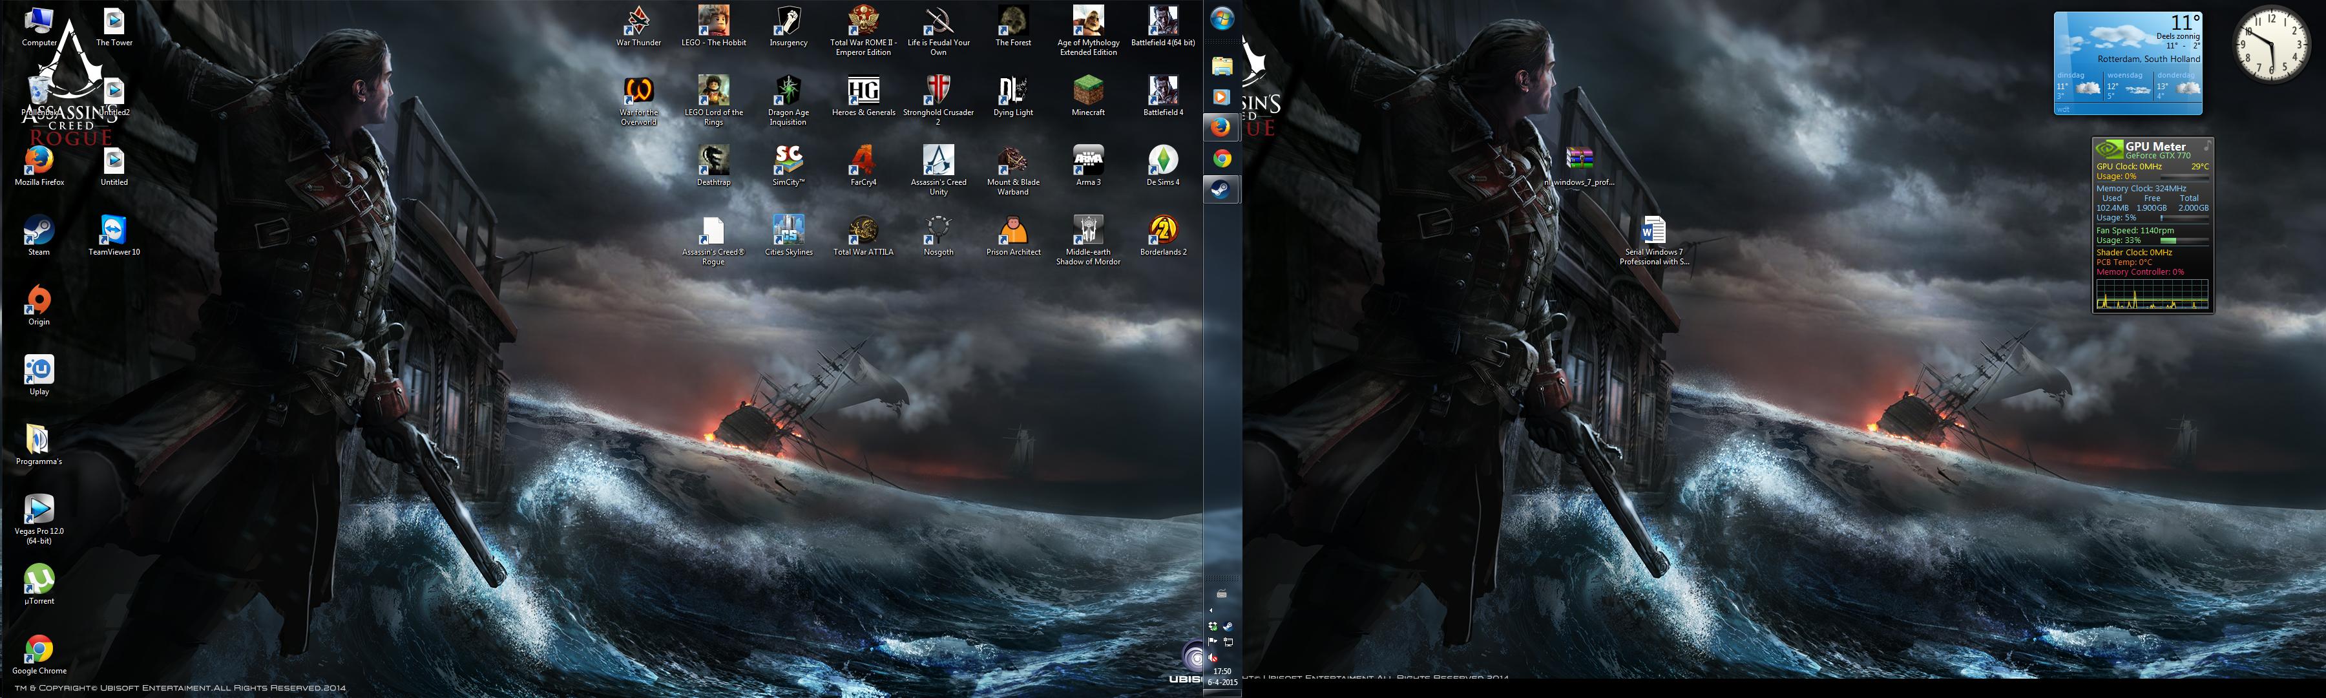Open Windows Explorer from the taskbar
2326x698 pixels.
[1222, 66]
